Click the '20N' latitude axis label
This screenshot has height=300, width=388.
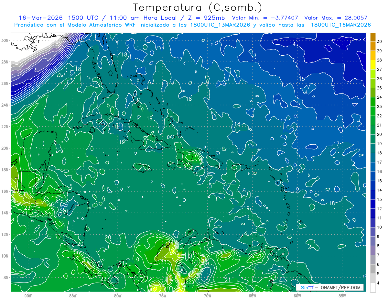5,148
